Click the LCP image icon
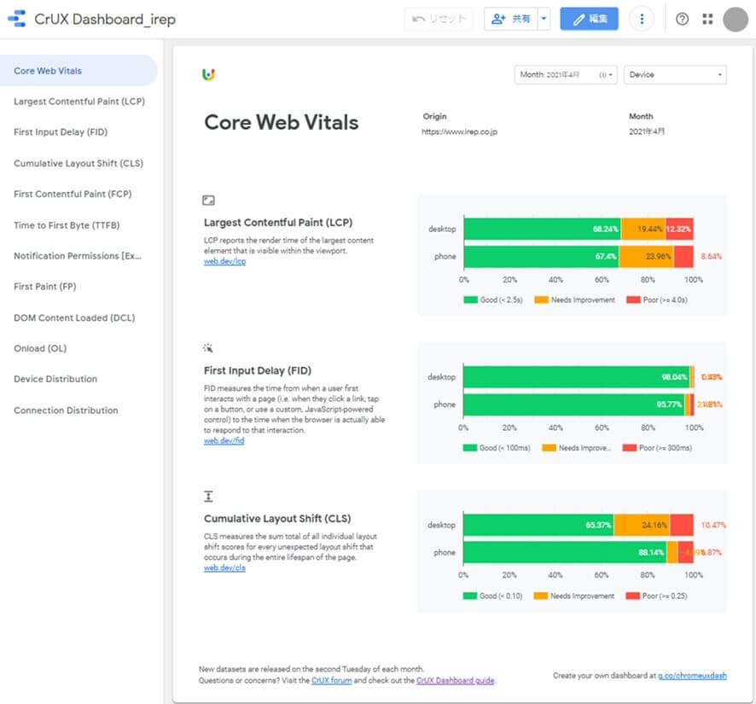The image size is (756, 704). click(x=208, y=201)
